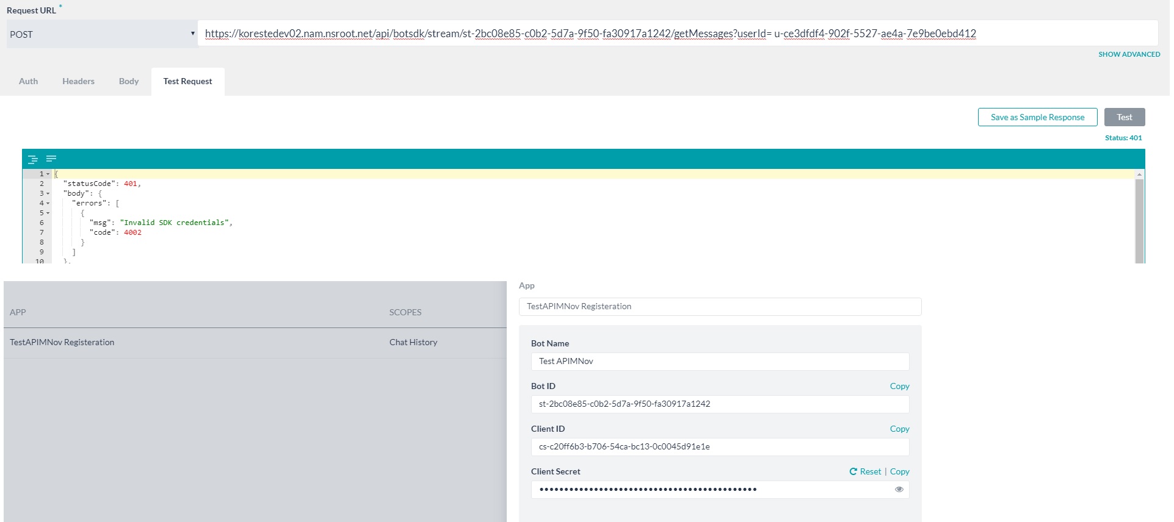Collapse the "body" fold arrow on line 3
1174x522 pixels.
tap(48, 193)
